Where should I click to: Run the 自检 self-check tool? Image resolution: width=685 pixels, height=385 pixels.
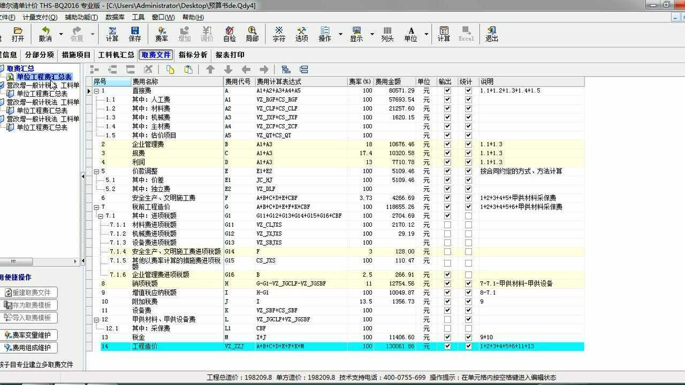[230, 34]
